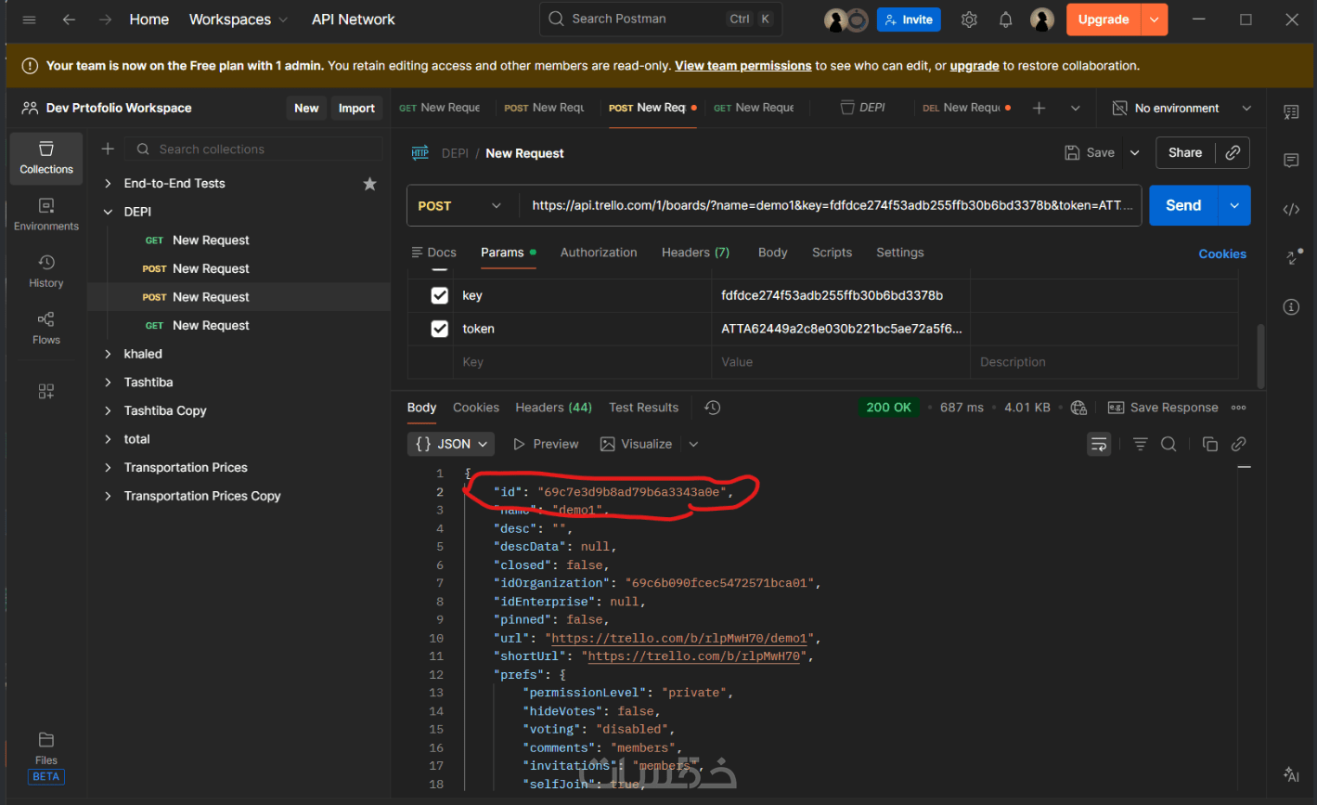
Task: Uncheck the key parameter checkbox
Action: pos(440,295)
